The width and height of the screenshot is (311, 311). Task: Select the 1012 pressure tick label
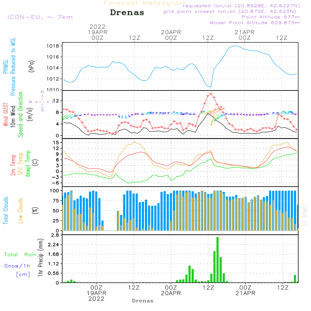pyautogui.click(x=53, y=79)
